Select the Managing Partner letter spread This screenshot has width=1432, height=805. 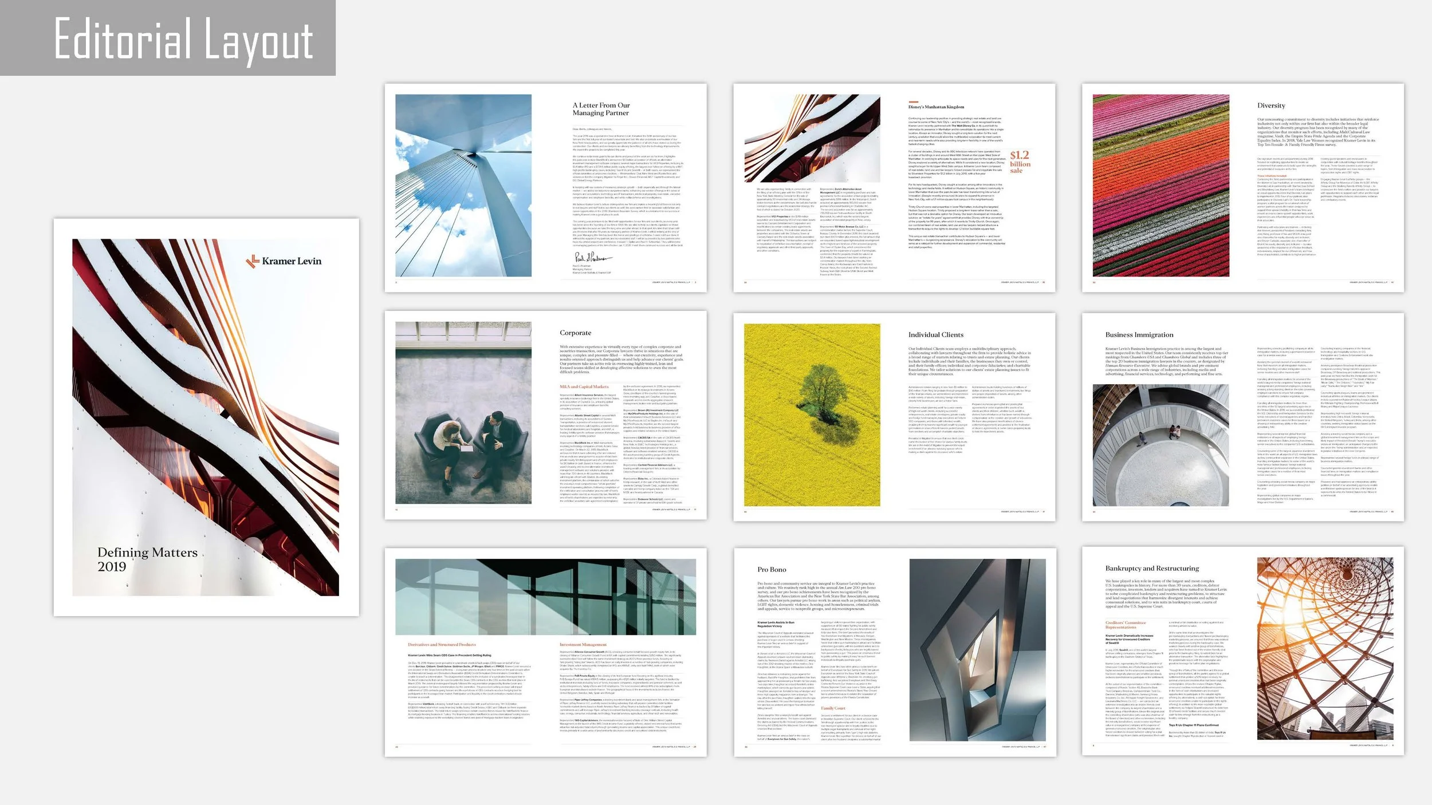pos(545,188)
